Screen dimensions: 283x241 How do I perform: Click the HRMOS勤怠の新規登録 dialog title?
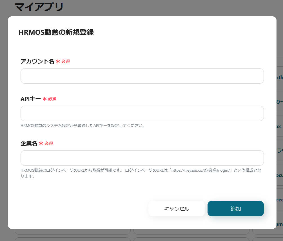tap(56, 32)
